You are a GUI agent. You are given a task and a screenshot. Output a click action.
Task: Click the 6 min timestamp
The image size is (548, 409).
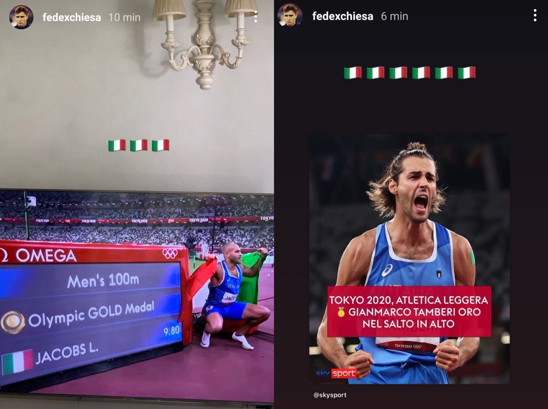point(395,16)
